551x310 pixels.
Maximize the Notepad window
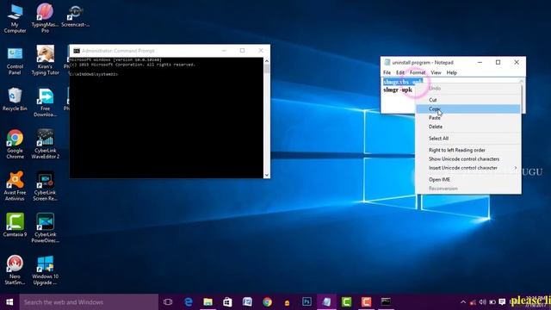498,62
